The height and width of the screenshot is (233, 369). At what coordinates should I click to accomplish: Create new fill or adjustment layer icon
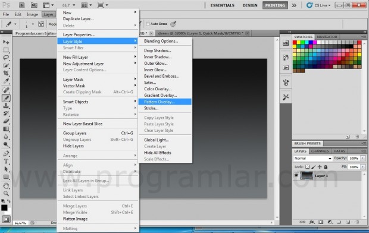tap(330, 222)
